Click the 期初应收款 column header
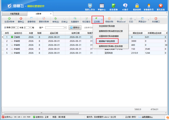169x120 pixels. (x=138, y=33)
